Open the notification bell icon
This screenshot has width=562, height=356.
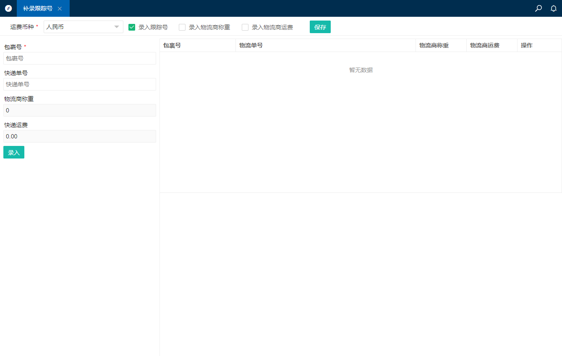[554, 8]
